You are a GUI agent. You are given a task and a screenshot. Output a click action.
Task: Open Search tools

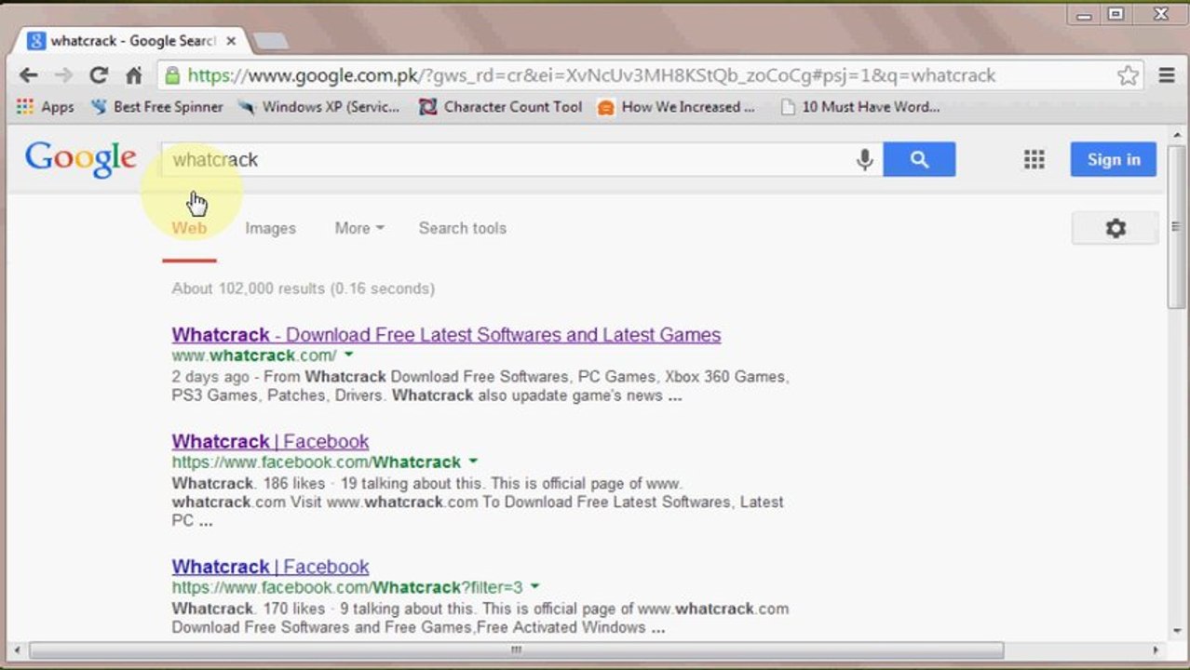463,228
